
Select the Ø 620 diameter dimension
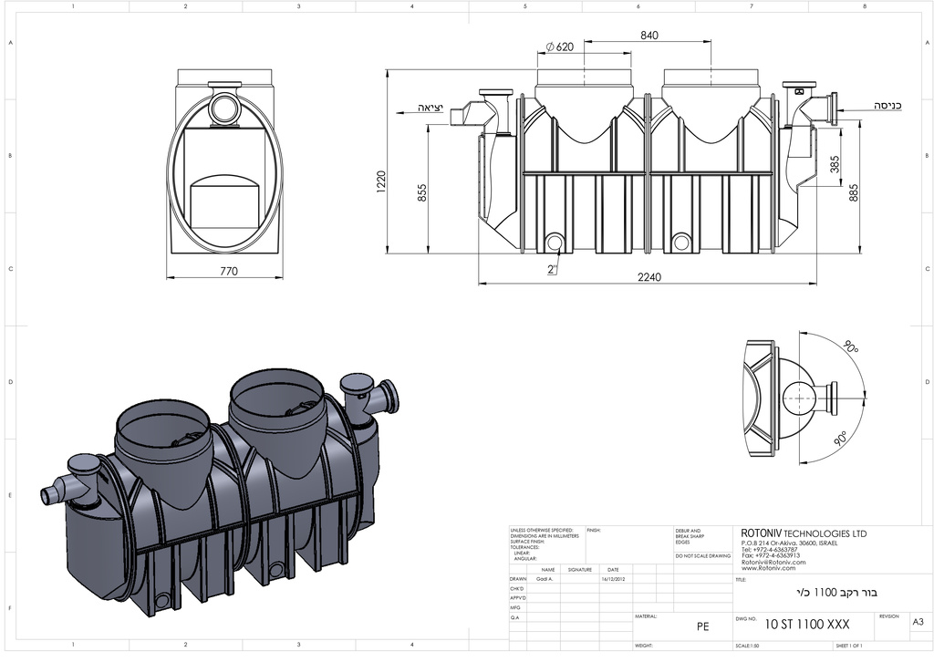tap(559, 47)
